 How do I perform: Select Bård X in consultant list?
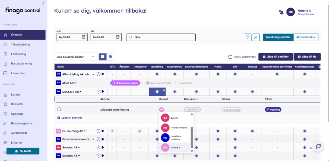tap(174, 118)
